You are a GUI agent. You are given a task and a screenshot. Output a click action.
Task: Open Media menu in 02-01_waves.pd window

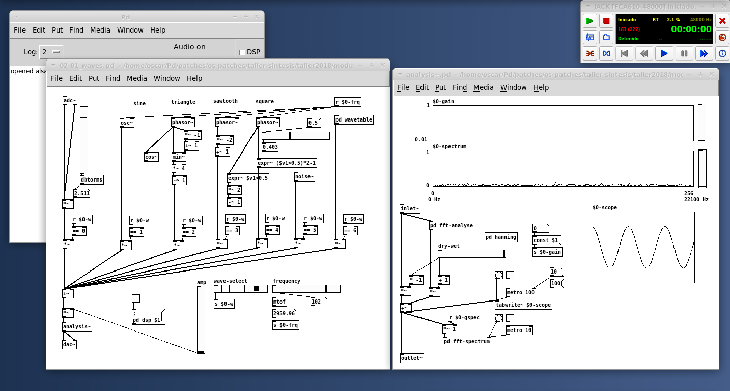click(x=136, y=78)
